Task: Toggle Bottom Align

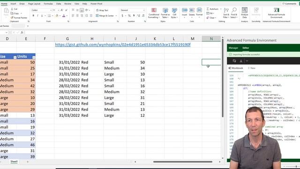Action: (x=82, y=10)
